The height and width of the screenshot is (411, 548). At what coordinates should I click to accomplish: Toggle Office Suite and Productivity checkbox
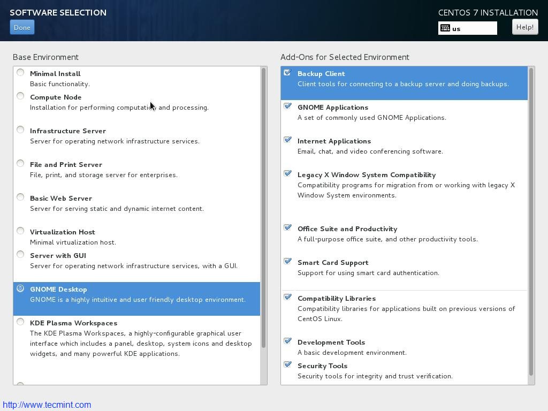click(x=287, y=228)
